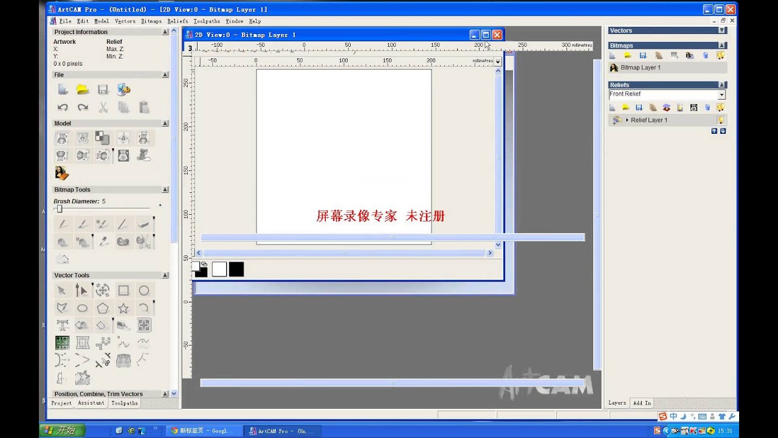Open the Front Relief dropdown
Image resolution: width=778 pixels, height=438 pixels.
pos(721,95)
